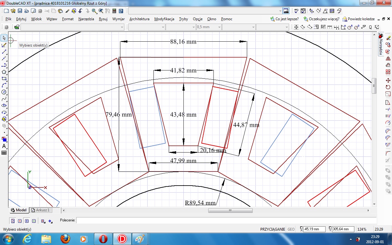Toggle PRZYCIĄGANIE snap in status bar
This screenshot has height=245, width=392.
[273, 229]
